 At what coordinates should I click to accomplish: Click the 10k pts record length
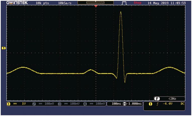[42, 3]
